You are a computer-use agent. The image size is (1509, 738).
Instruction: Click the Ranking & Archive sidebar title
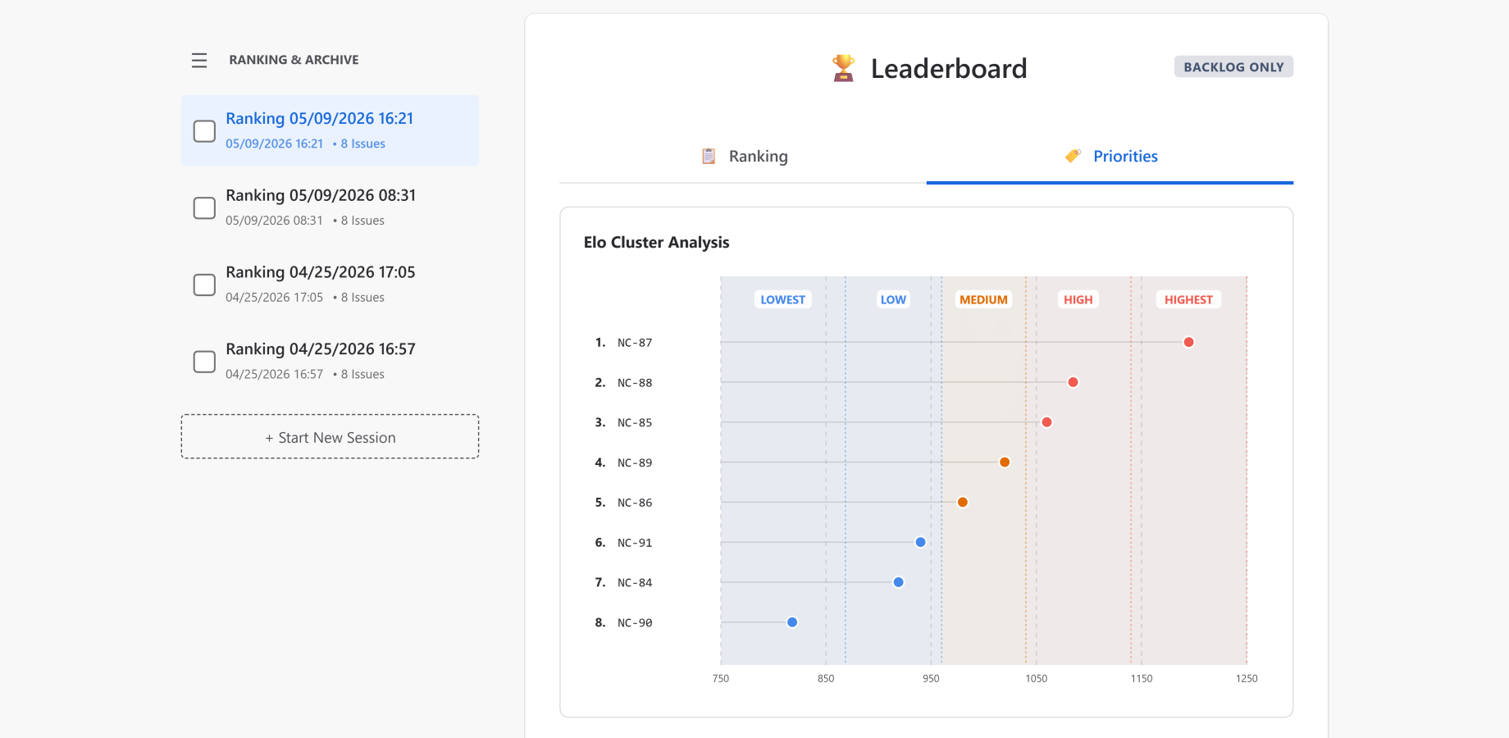(294, 60)
